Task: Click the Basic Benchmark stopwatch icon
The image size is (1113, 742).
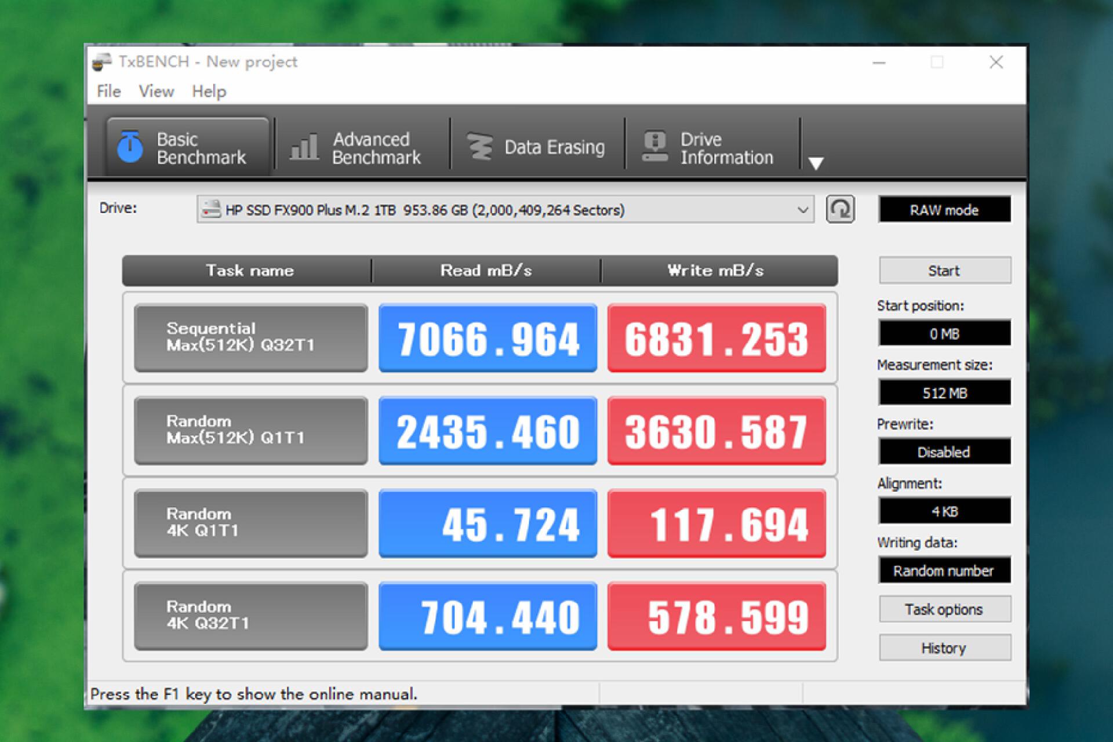Action: pos(130,147)
